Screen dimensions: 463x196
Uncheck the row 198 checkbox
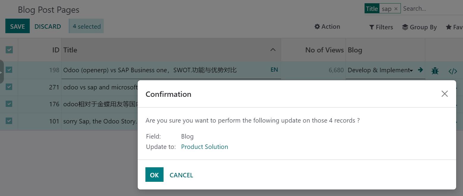pyautogui.click(x=9, y=70)
